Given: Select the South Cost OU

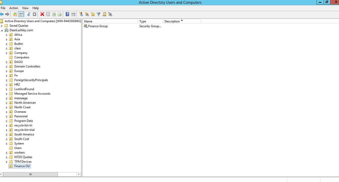Looking at the screenshot, I should 22,139.
